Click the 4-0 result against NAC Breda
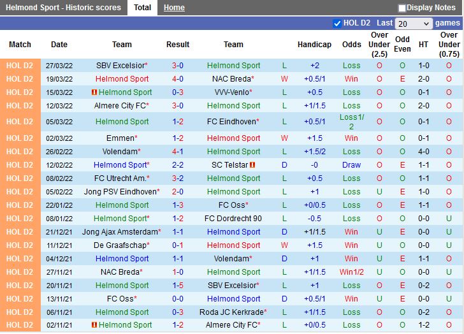Screen dimensions: 464x334 pos(178,79)
